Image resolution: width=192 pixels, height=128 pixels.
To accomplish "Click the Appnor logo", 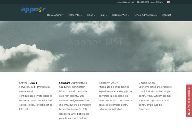I will point(33,10).
